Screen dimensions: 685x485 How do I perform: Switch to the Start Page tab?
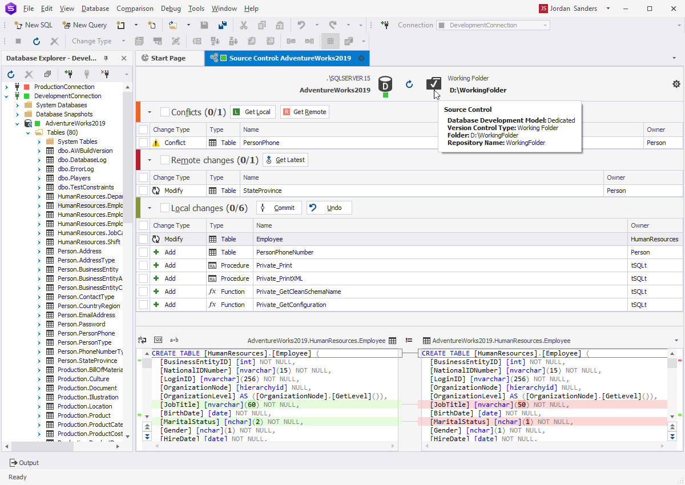point(170,58)
